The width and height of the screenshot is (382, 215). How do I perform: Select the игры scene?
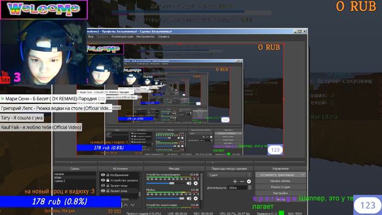click(75, 177)
